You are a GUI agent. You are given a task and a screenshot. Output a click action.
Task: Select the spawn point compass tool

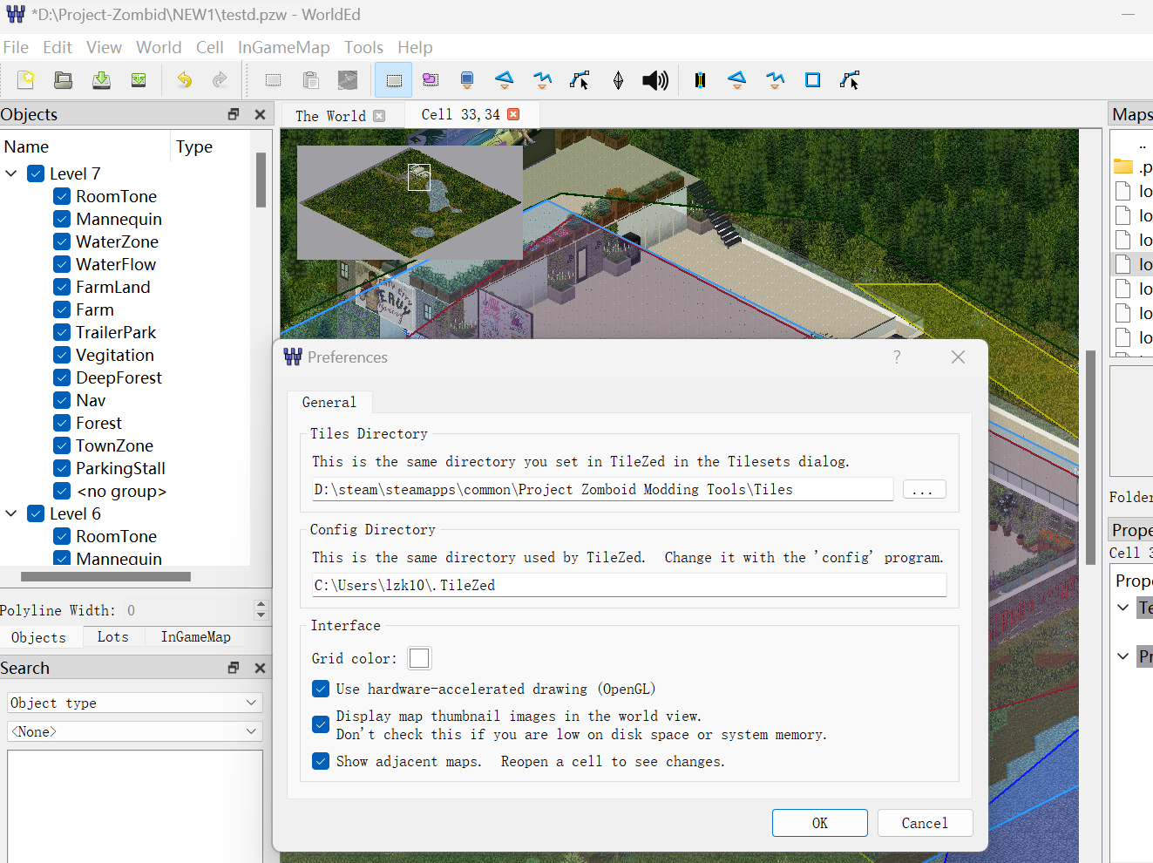pos(618,80)
